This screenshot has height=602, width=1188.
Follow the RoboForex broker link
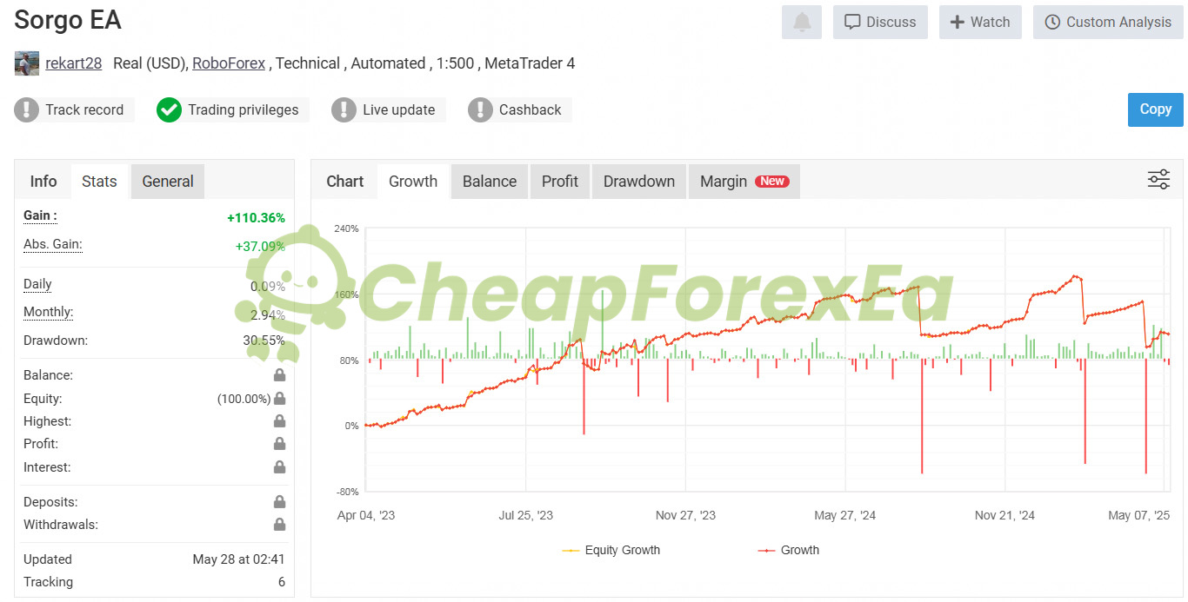click(x=230, y=63)
